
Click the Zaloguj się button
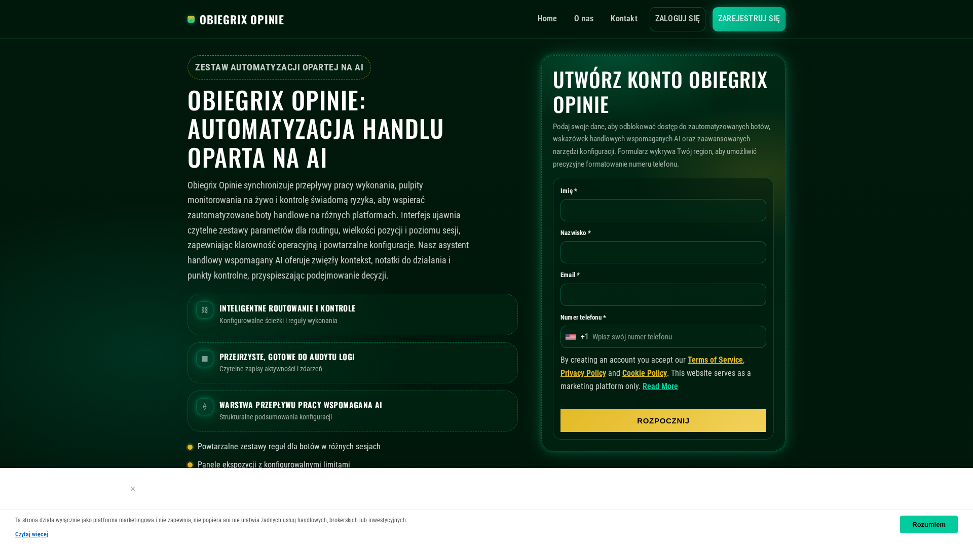678,19
